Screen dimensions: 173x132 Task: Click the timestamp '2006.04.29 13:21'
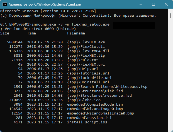(x=45, y=87)
